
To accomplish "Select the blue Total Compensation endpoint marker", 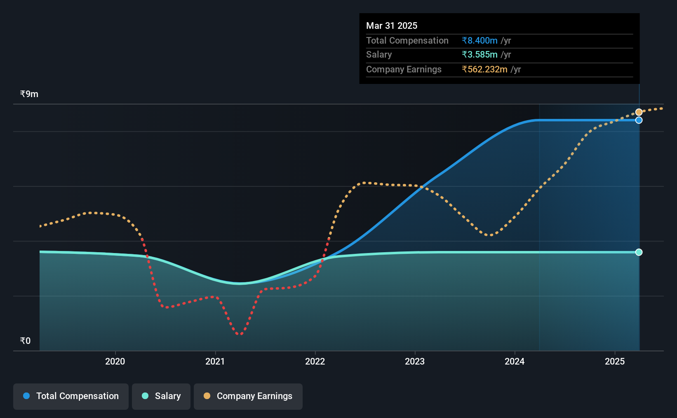I will click(639, 120).
